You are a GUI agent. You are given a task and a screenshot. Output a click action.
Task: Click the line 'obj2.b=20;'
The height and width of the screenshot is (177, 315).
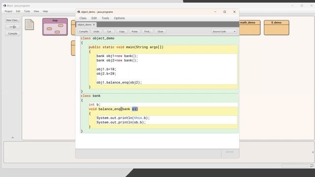pyautogui.click(x=106, y=74)
